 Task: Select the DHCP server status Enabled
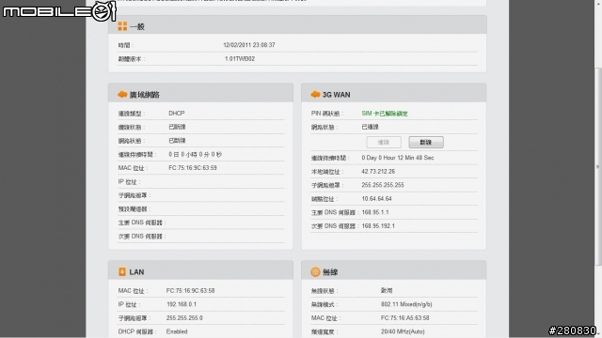pos(177,331)
